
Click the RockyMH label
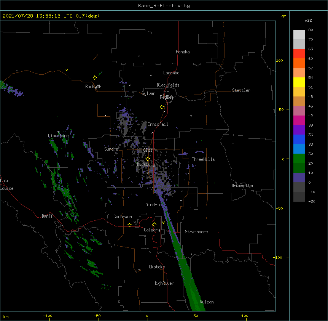tap(93, 87)
